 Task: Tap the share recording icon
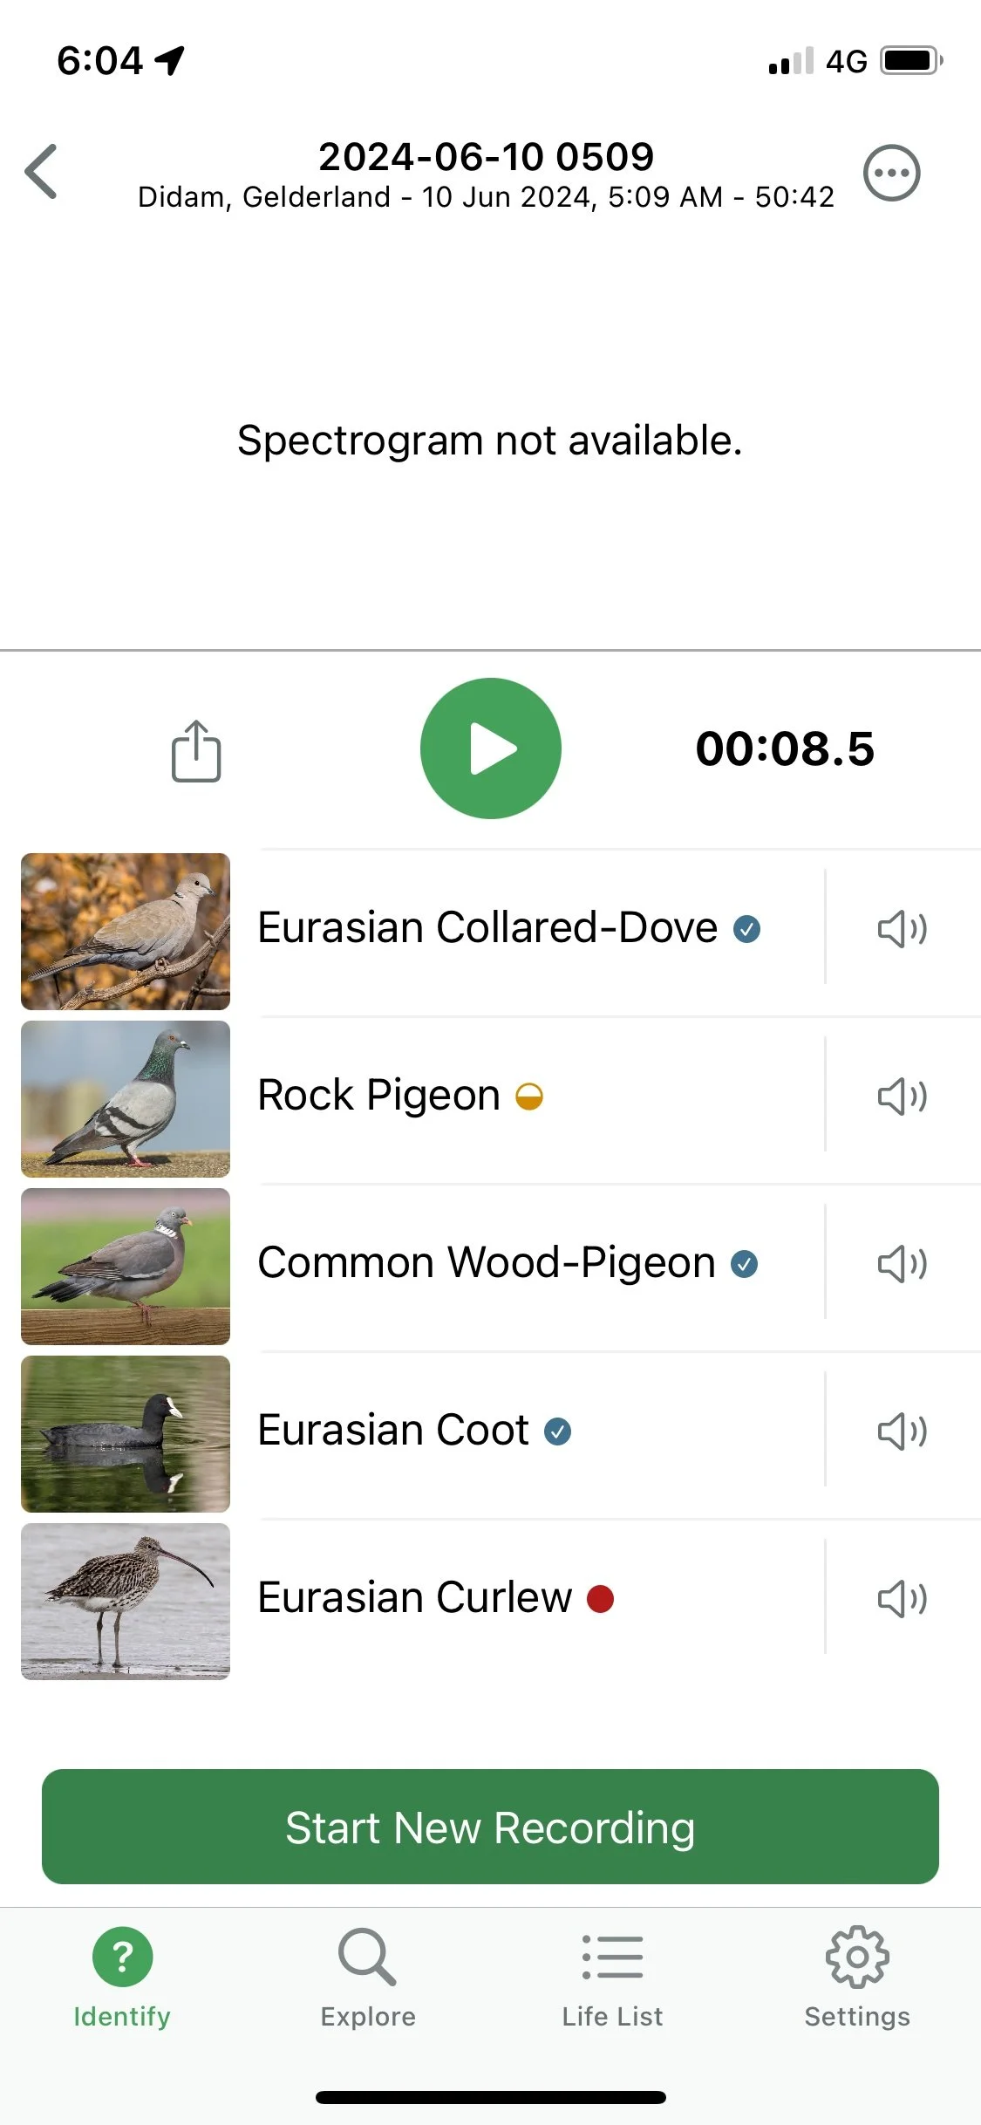[196, 750]
